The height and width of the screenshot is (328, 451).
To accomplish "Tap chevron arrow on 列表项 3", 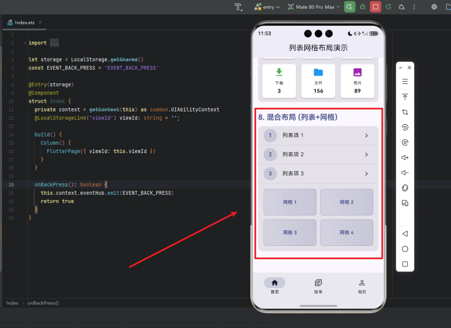I will click(366, 174).
